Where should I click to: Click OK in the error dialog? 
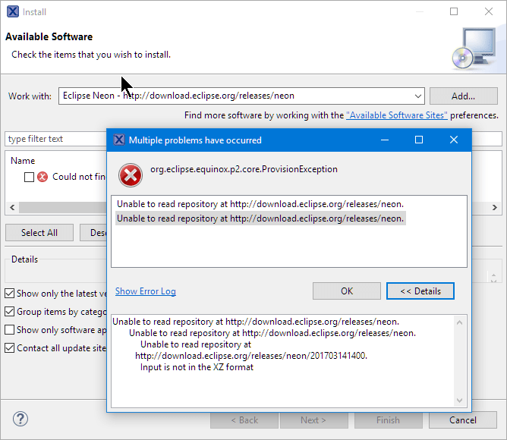[x=347, y=291]
